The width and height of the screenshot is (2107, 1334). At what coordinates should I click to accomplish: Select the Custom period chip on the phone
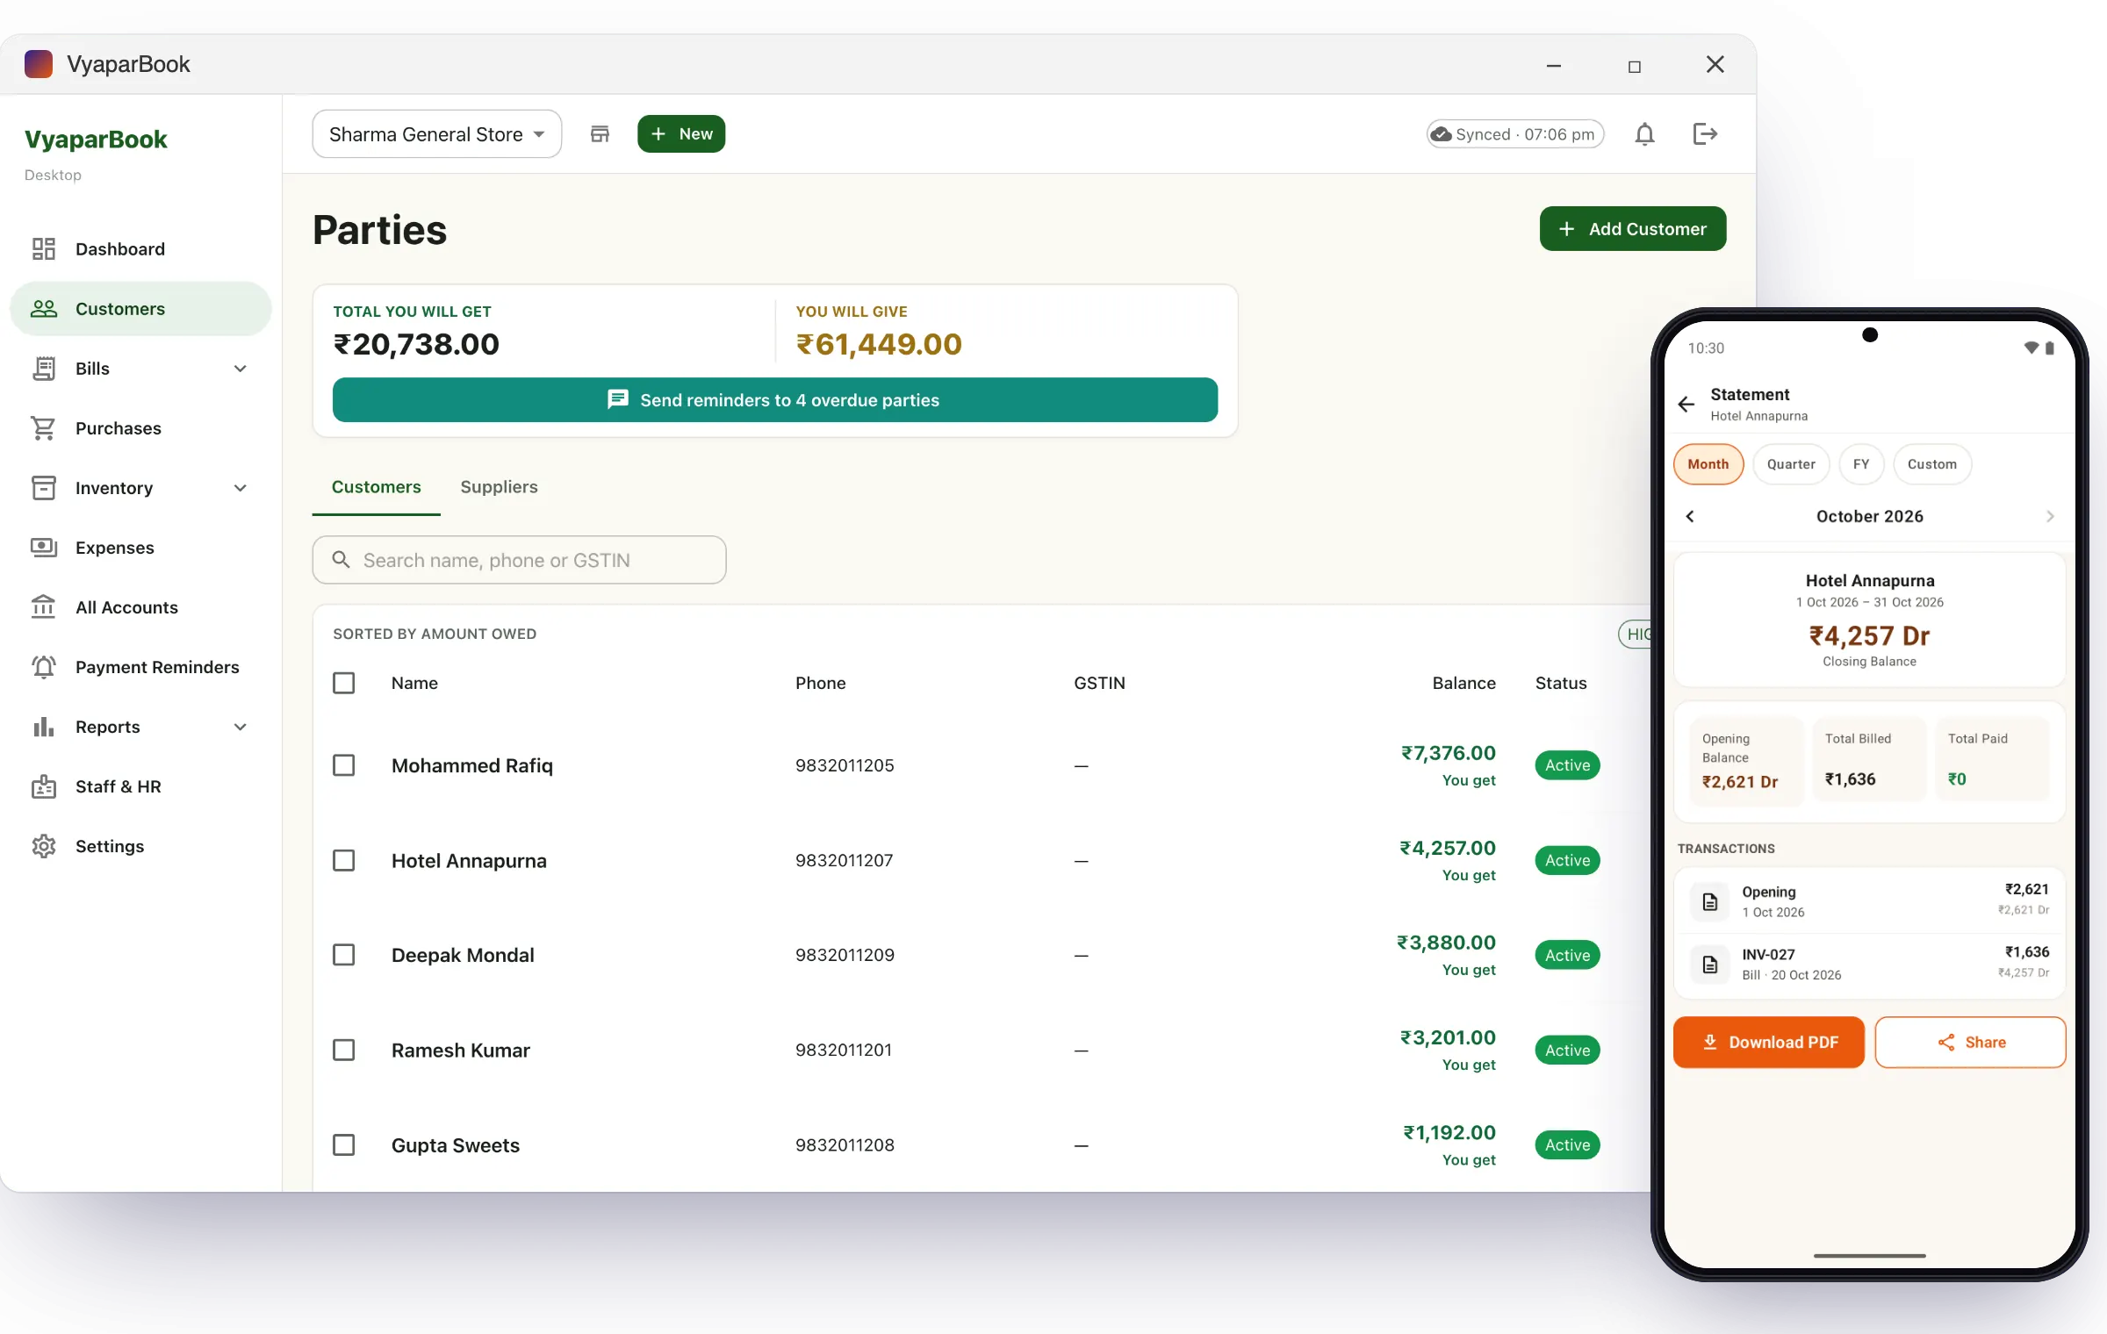click(1931, 464)
